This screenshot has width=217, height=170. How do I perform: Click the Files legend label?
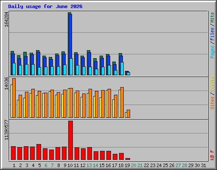(212, 34)
